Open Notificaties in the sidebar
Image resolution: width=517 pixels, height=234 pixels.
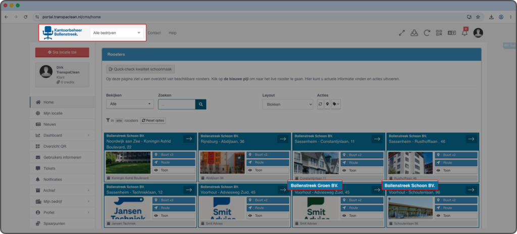(62, 180)
